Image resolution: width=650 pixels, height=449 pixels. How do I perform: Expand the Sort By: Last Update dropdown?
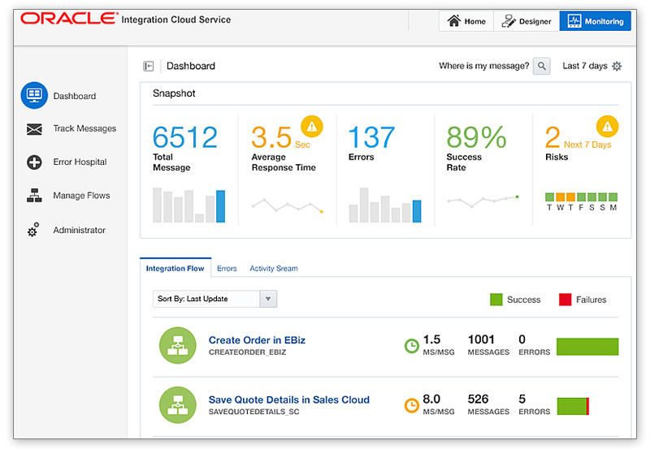(268, 299)
